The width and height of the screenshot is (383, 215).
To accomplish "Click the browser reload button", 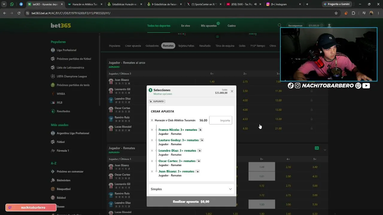I will coord(19,13).
